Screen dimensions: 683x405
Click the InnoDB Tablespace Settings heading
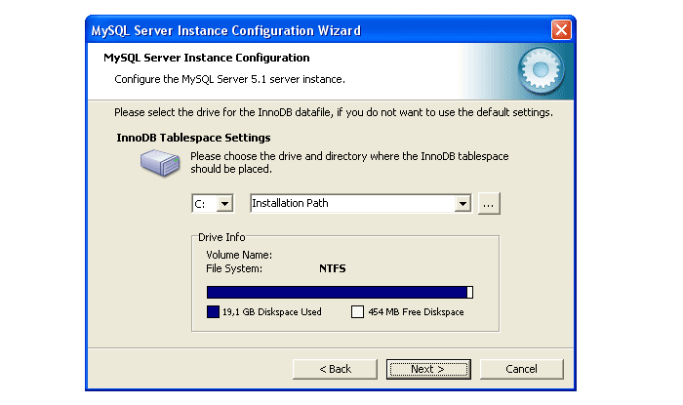pyautogui.click(x=193, y=138)
